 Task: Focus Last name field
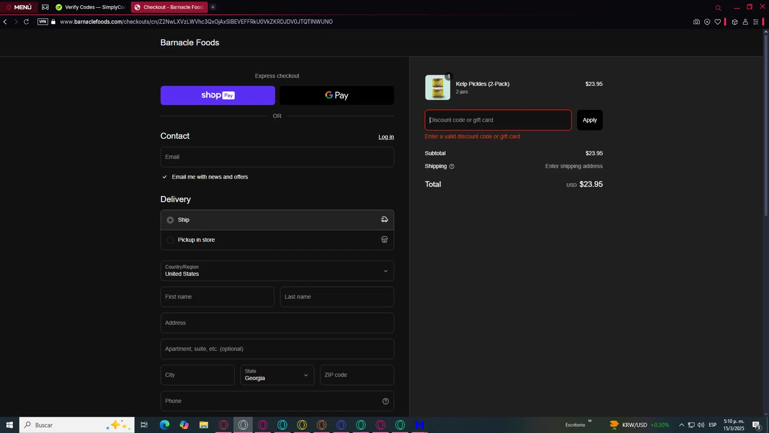(x=337, y=297)
